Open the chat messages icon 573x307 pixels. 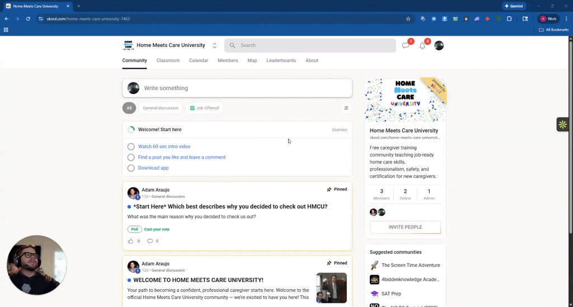tap(405, 46)
